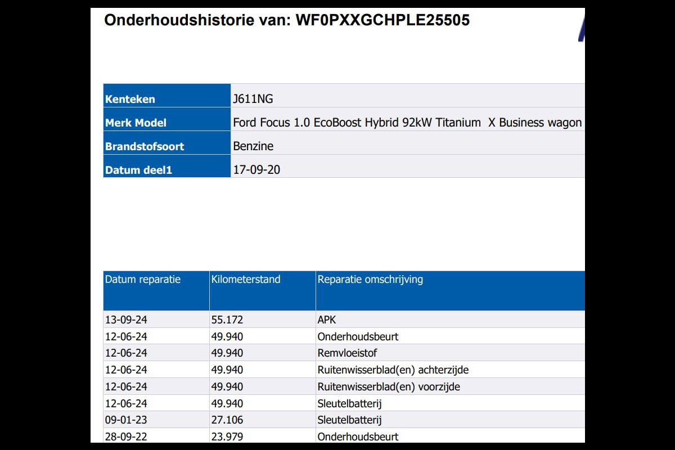Select the Remvloeistof repair entry
Screen dimensions: 675x450
point(347,353)
